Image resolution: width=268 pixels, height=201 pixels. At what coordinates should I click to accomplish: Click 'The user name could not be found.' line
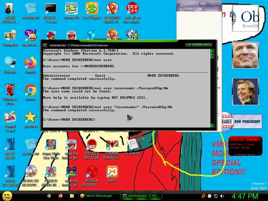[77, 91]
